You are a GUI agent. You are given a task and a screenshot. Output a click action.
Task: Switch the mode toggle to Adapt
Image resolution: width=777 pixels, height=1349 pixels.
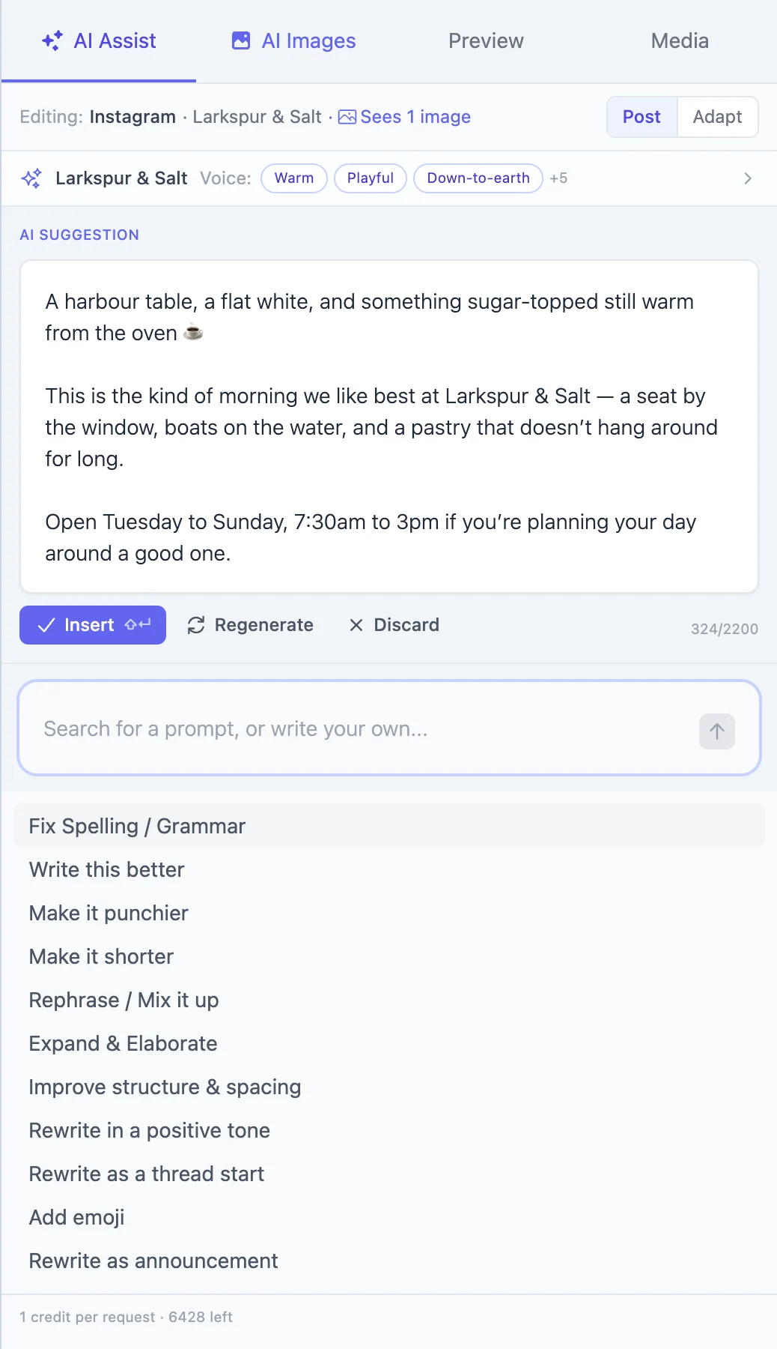click(717, 117)
